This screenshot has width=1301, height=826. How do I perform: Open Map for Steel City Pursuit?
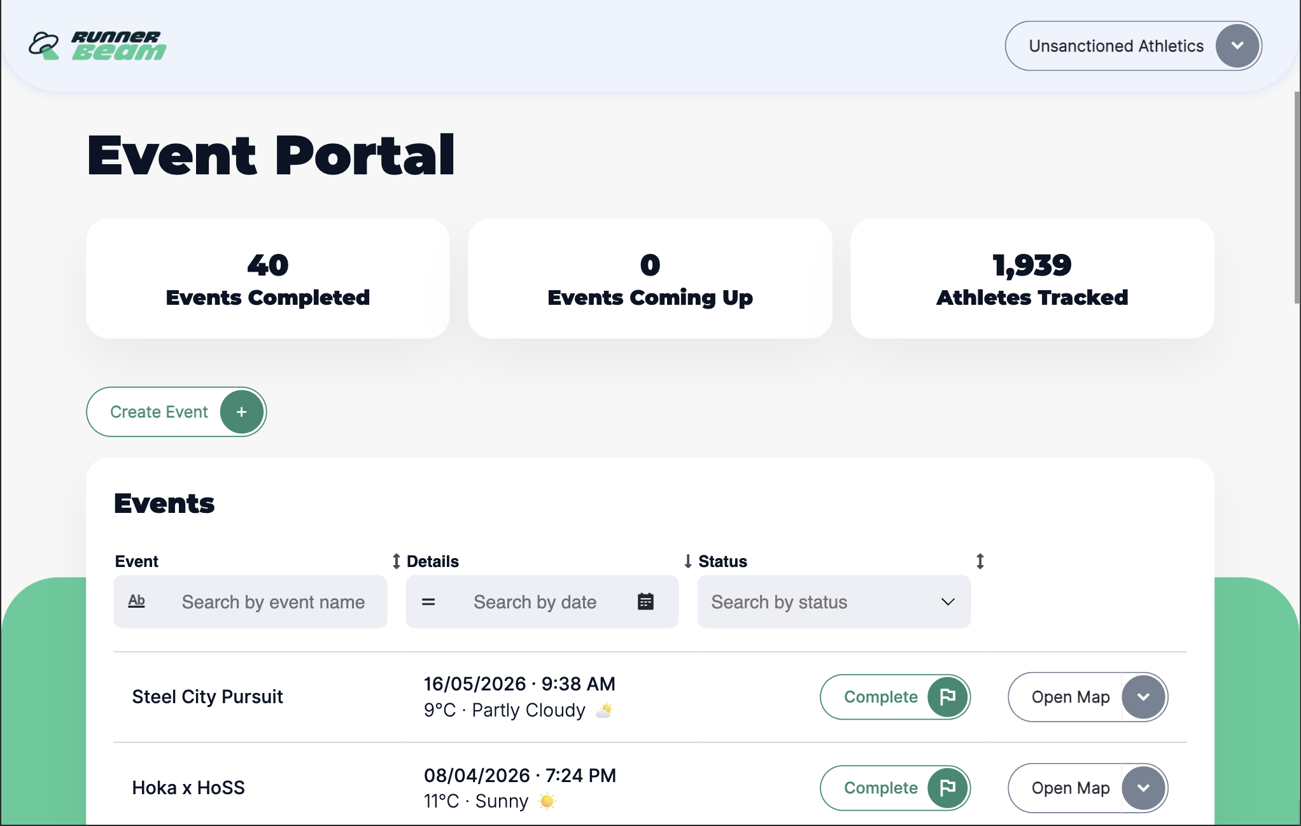pos(1071,697)
